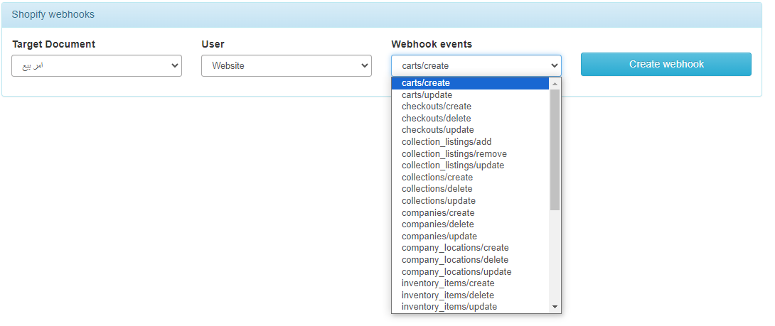Click the list scrollbar up arrow
Image resolution: width=775 pixels, height=326 pixels.
point(555,83)
